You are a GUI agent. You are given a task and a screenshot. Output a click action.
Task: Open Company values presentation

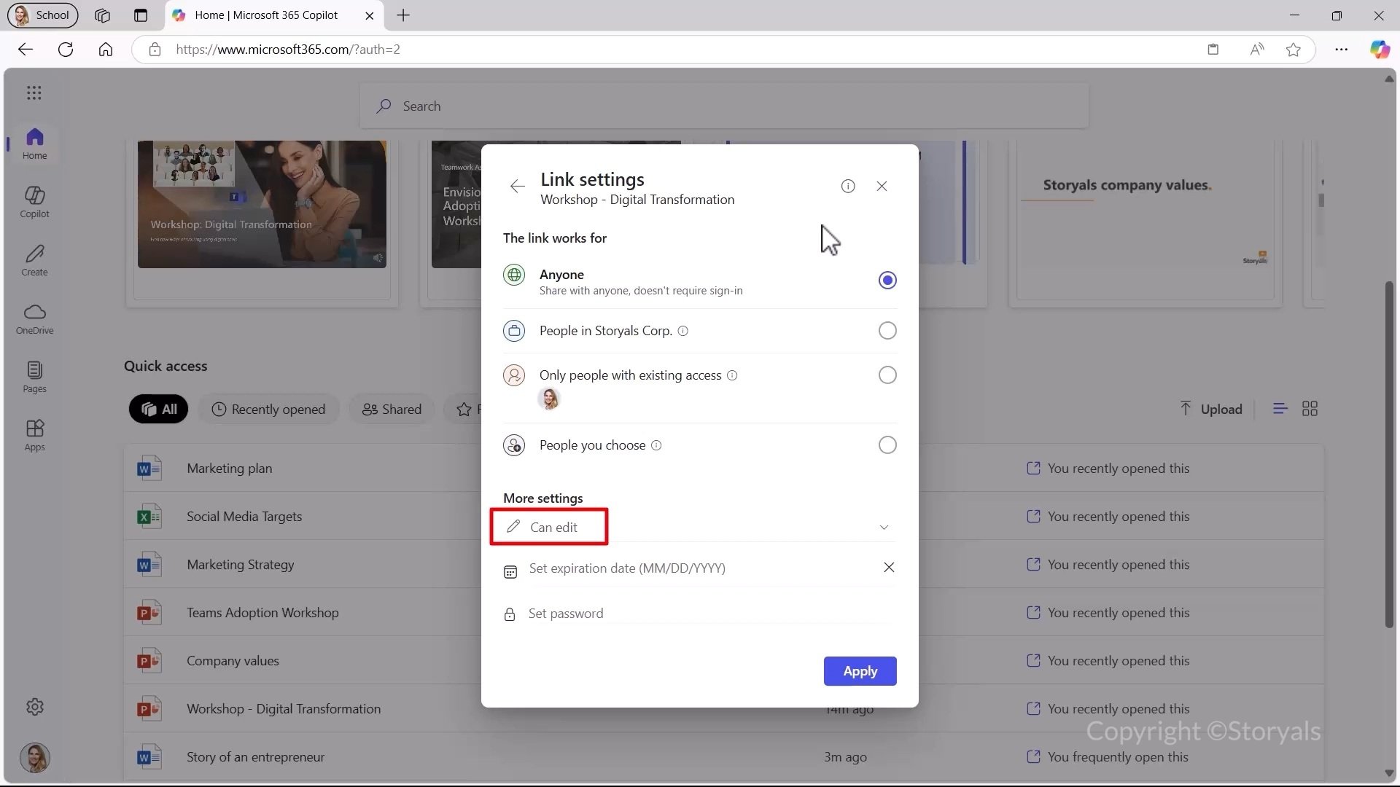coord(233,661)
